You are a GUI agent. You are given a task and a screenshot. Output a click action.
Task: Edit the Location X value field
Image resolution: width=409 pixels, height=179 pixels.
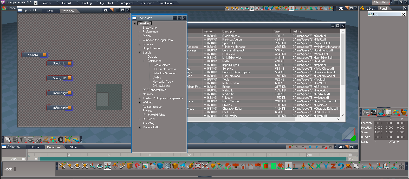(x=378, y=123)
